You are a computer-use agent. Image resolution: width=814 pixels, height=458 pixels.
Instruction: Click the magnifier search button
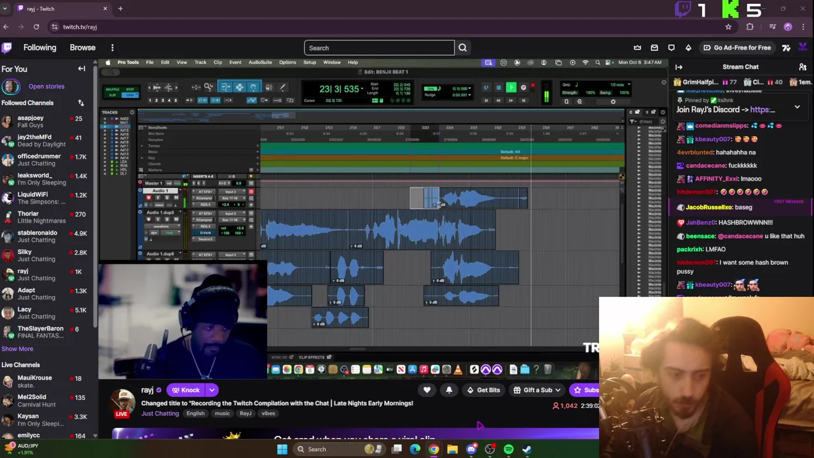462,48
